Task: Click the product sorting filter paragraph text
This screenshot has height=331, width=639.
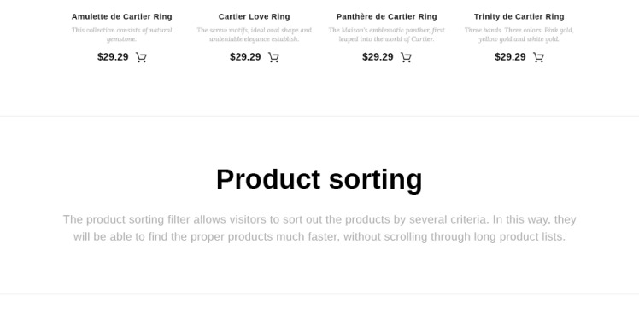Action: pyautogui.click(x=319, y=228)
